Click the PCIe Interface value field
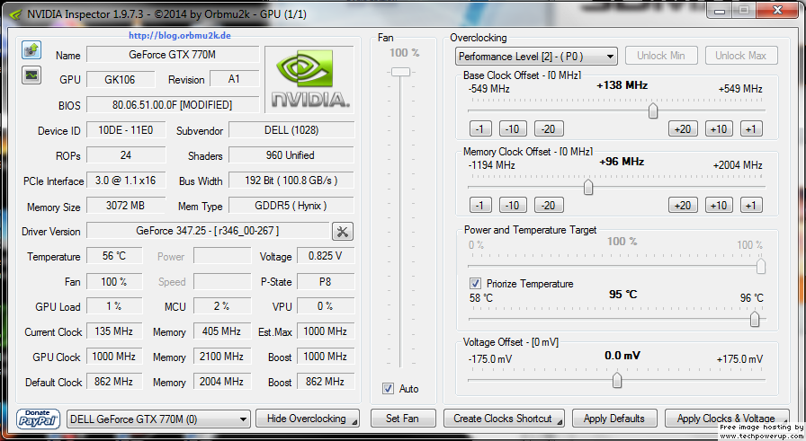The height and width of the screenshot is (441, 806). click(x=126, y=181)
